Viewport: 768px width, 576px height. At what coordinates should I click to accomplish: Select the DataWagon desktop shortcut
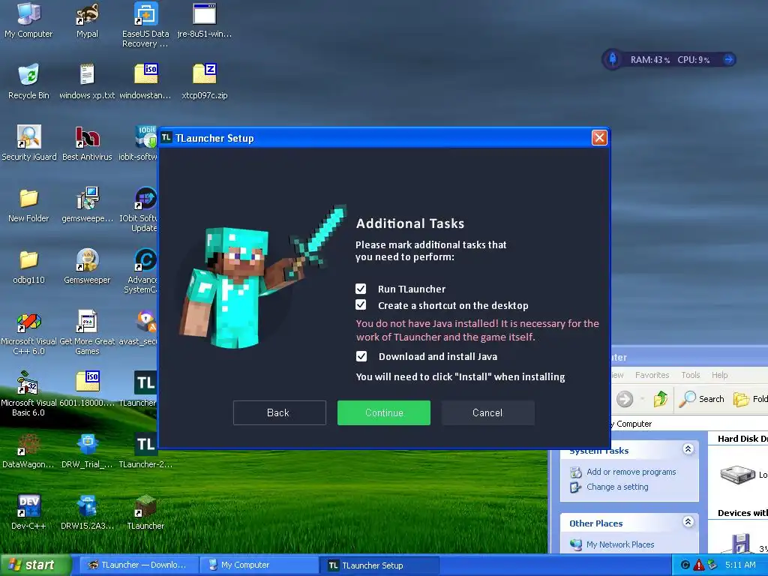28,451
